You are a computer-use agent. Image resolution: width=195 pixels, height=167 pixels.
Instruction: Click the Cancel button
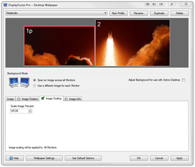pyautogui.click(x=159, y=158)
